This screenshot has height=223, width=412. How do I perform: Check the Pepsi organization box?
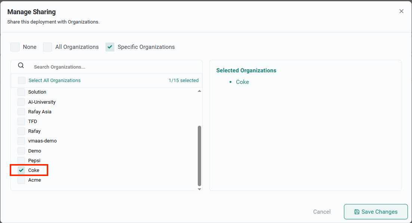tap(21, 161)
